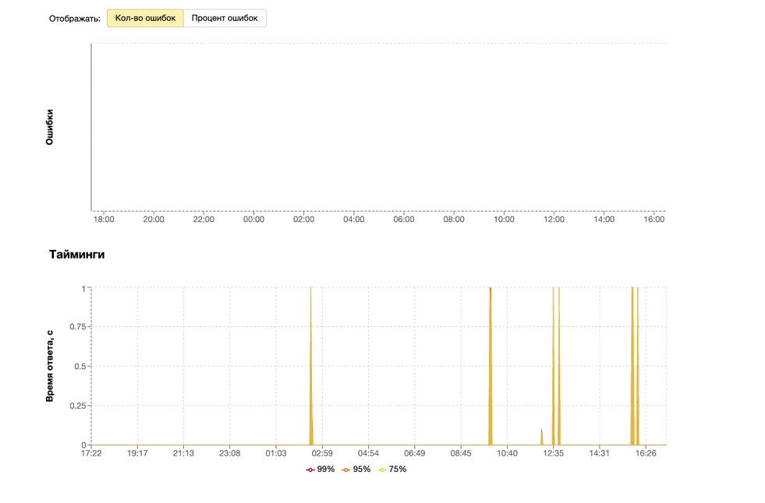
Task: Select the 'Кол-во ошибок' toggle button
Action: coord(145,18)
